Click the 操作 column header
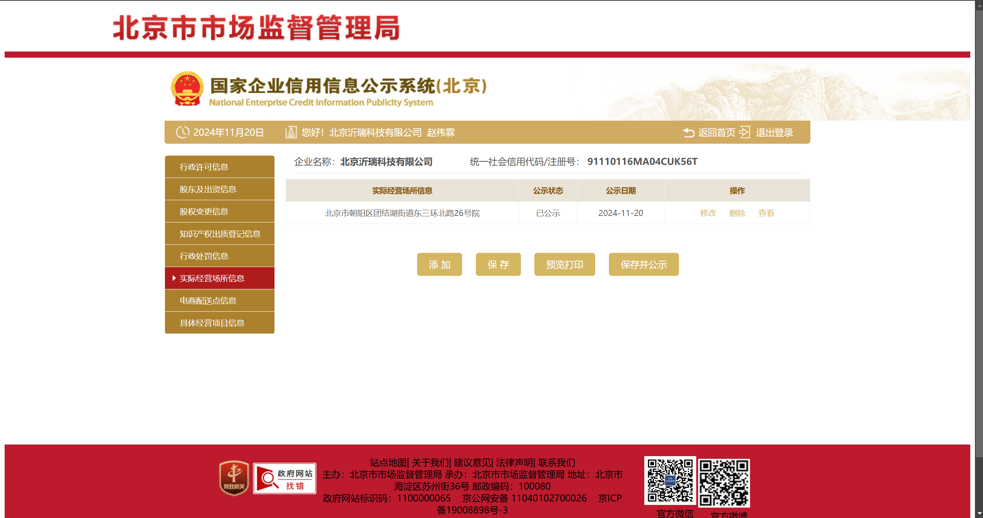The image size is (983, 518). pyautogui.click(x=737, y=191)
